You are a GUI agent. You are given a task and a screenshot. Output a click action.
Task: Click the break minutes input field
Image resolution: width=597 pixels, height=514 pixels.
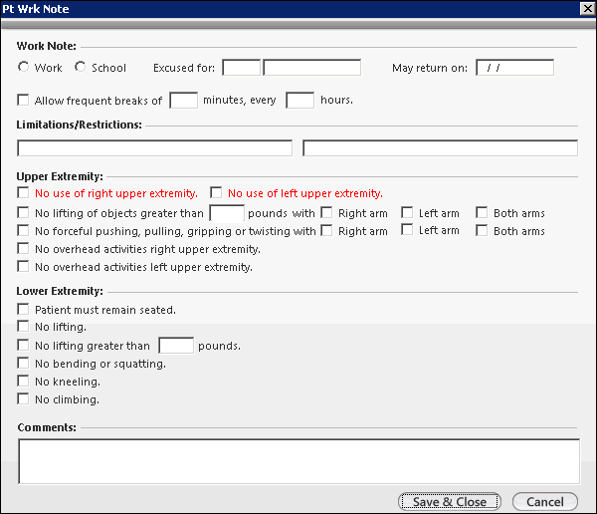click(183, 101)
